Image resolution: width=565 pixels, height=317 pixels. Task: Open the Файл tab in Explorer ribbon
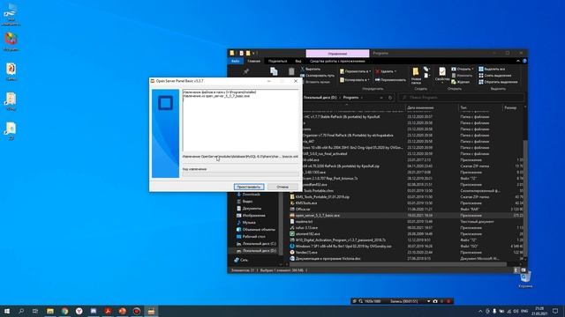pos(236,61)
